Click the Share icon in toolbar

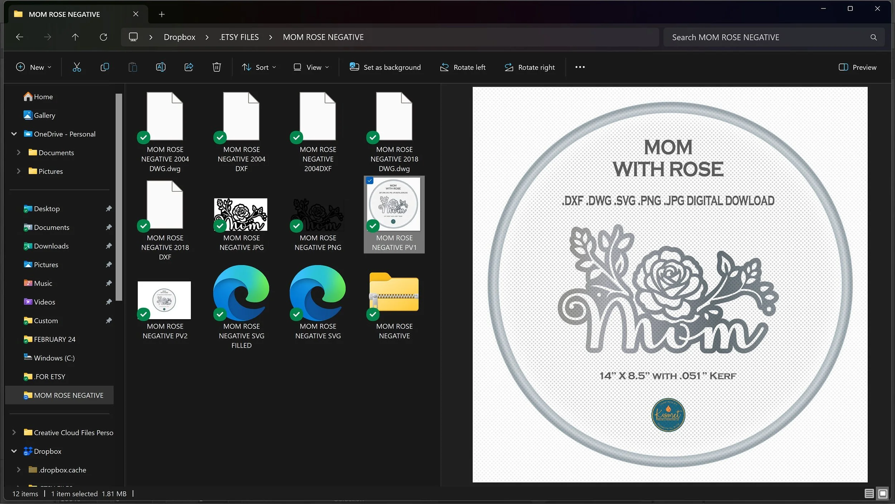pyautogui.click(x=189, y=67)
